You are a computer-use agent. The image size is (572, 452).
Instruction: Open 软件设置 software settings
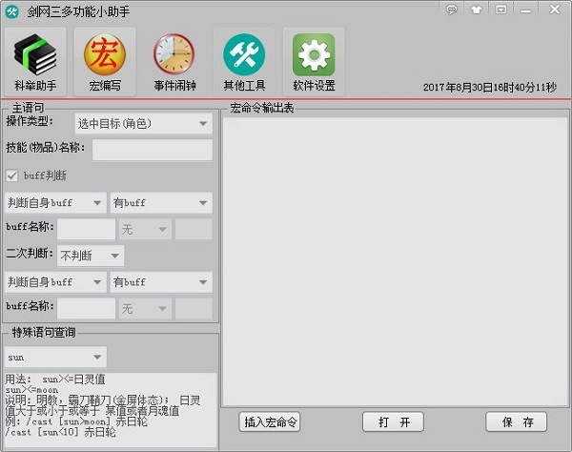coord(314,62)
